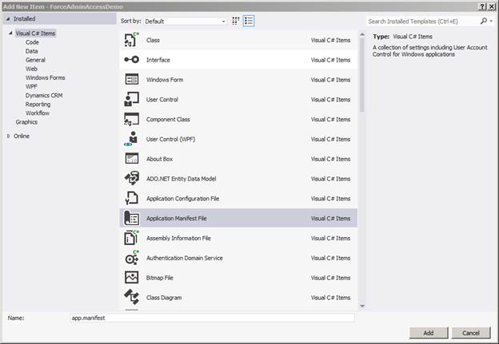Open the Sort by dropdown
Image resolution: width=499 pixels, height=344 pixels.
[x=186, y=22]
